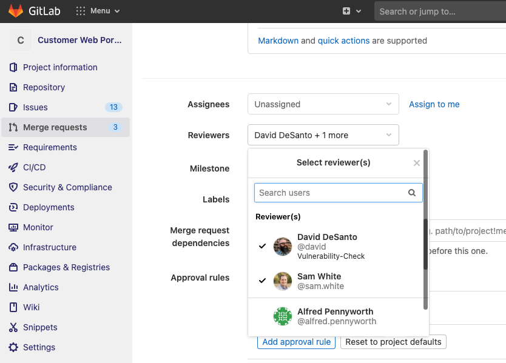This screenshot has height=363, width=506.
Task: Open the top Menu navigation
Action: coord(98,11)
